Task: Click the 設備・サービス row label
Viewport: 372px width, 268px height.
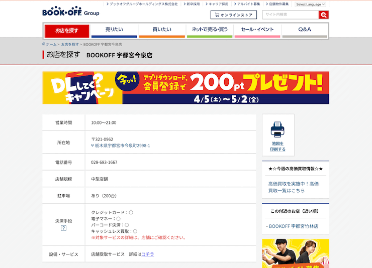Action: pyautogui.click(x=63, y=254)
